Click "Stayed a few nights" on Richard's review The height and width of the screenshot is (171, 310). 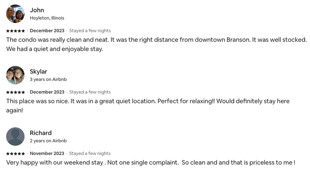tap(90, 154)
